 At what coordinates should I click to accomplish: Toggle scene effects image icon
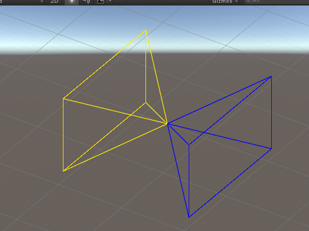click(x=101, y=2)
